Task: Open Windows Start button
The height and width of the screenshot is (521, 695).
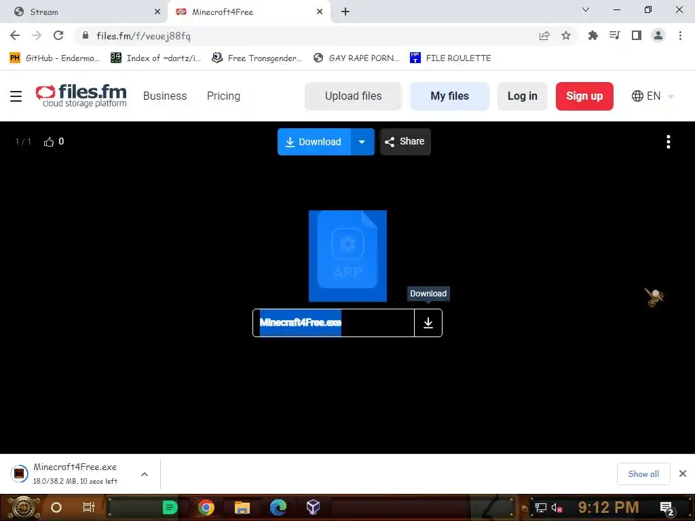Action: tap(24, 507)
